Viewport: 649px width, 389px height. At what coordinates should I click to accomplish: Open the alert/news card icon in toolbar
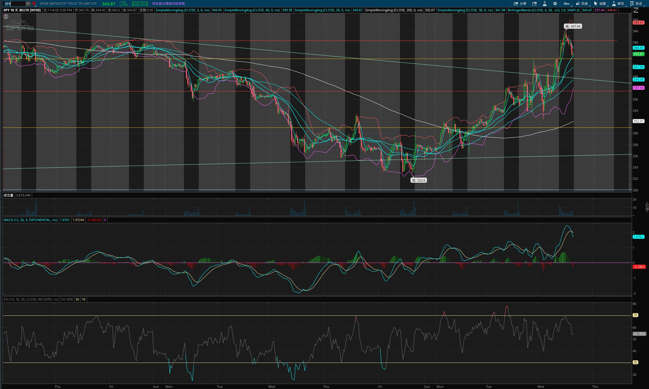point(534,4)
